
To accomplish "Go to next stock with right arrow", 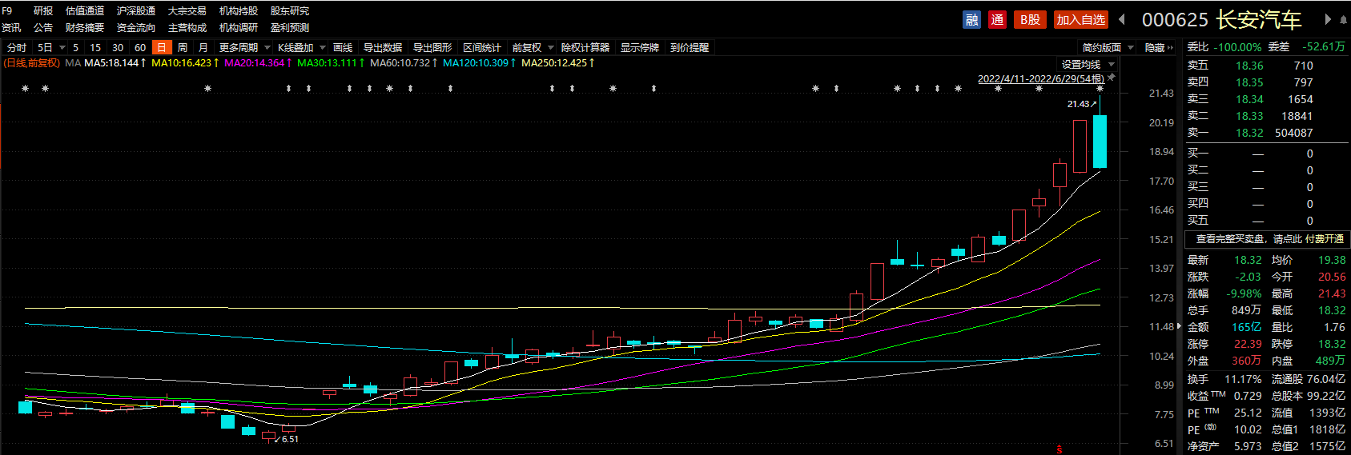I will point(1328,20).
